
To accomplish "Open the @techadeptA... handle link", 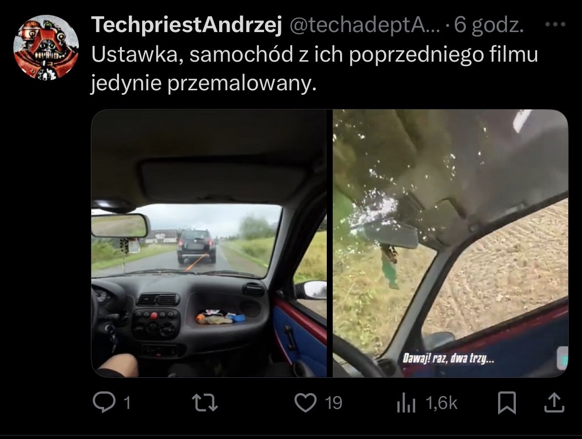I will pos(364,25).
